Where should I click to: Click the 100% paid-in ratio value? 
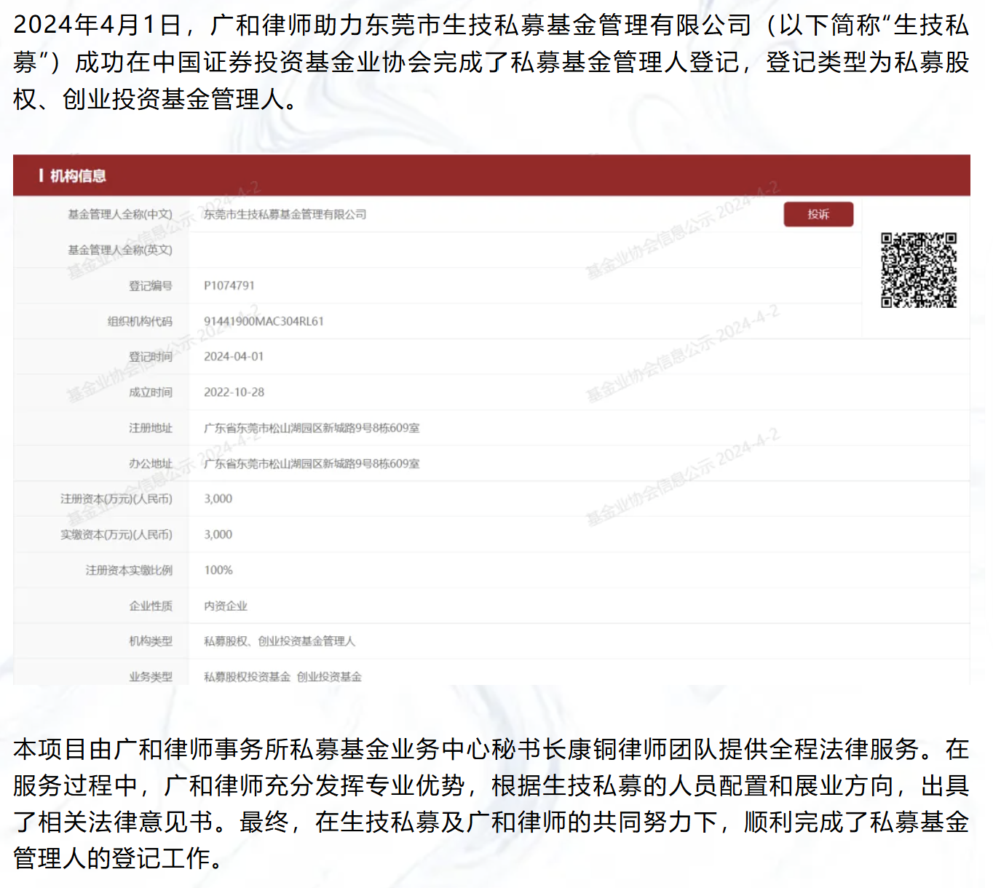218,570
